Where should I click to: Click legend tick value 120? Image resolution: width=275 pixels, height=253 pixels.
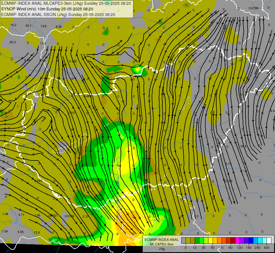pyautogui.click(x=240, y=248)
